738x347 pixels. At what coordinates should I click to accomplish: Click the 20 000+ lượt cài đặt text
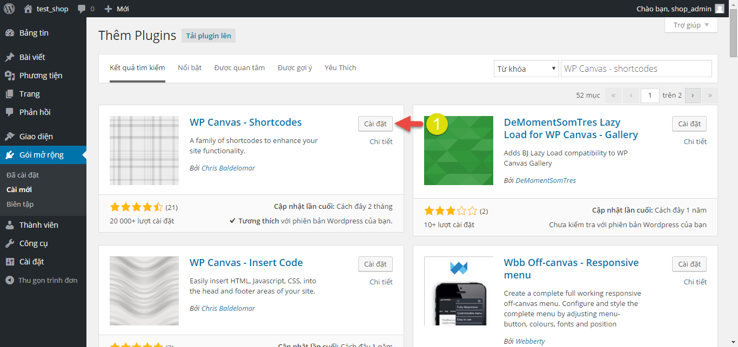142,221
